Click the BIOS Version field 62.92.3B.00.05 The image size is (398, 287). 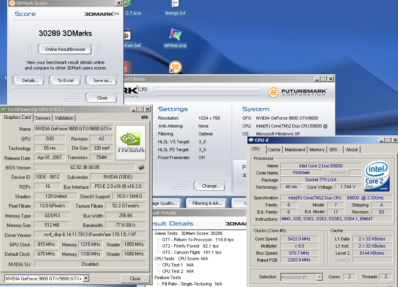tap(85, 167)
